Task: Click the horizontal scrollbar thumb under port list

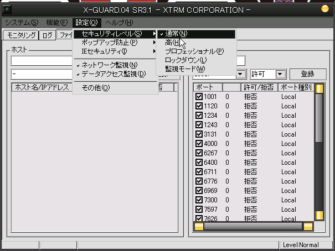Action: pyautogui.click(x=253, y=227)
